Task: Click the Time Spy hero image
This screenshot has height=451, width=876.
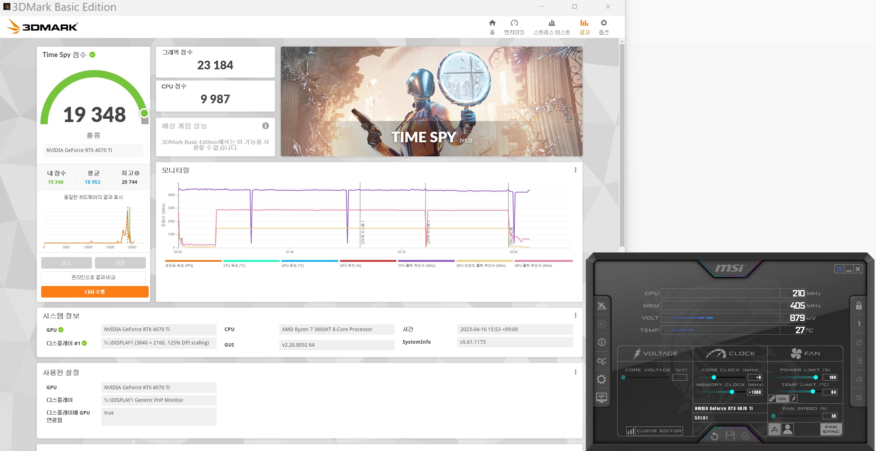Action: point(431,101)
